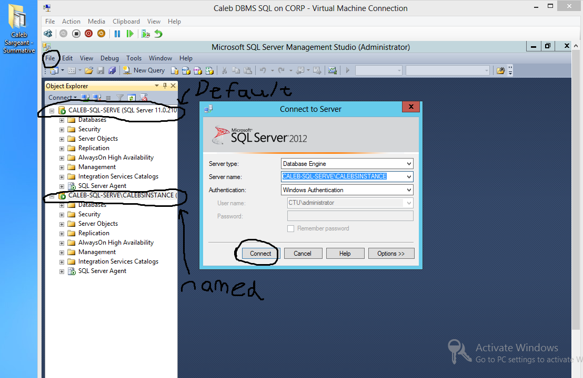This screenshot has height=378, width=583.
Task: Click the Analysis Services DMX Query icon
Action: pos(198,70)
